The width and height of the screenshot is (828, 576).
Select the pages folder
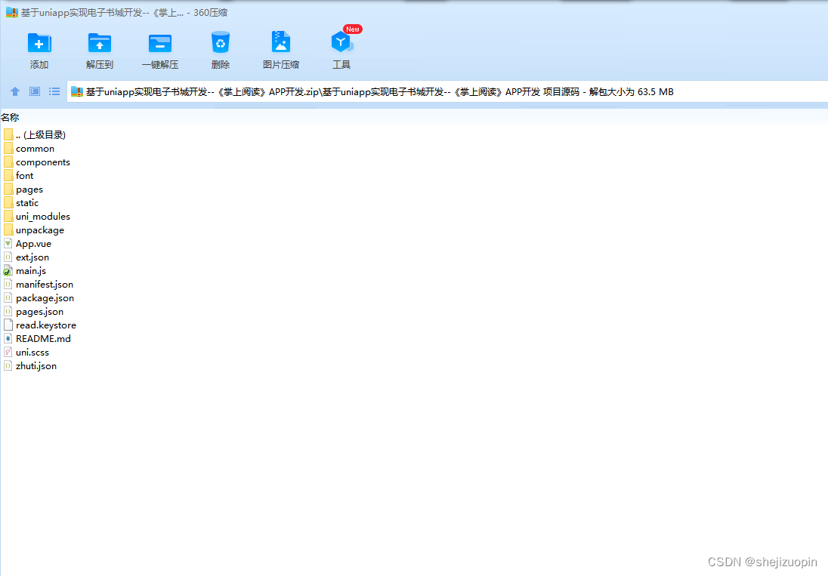click(23, 189)
